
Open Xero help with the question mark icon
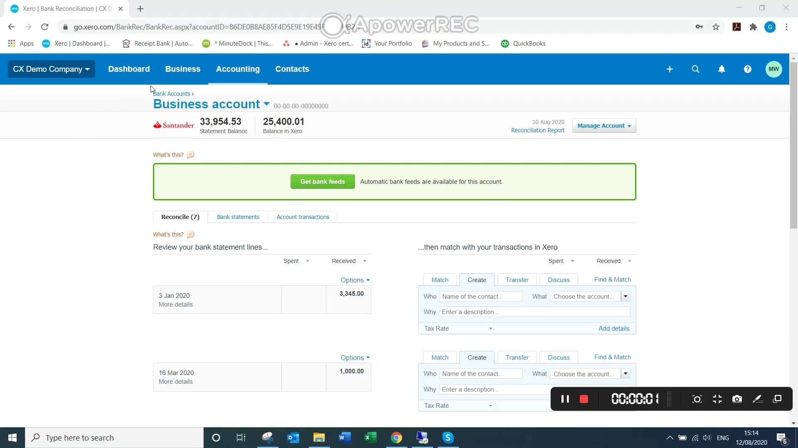click(x=747, y=69)
